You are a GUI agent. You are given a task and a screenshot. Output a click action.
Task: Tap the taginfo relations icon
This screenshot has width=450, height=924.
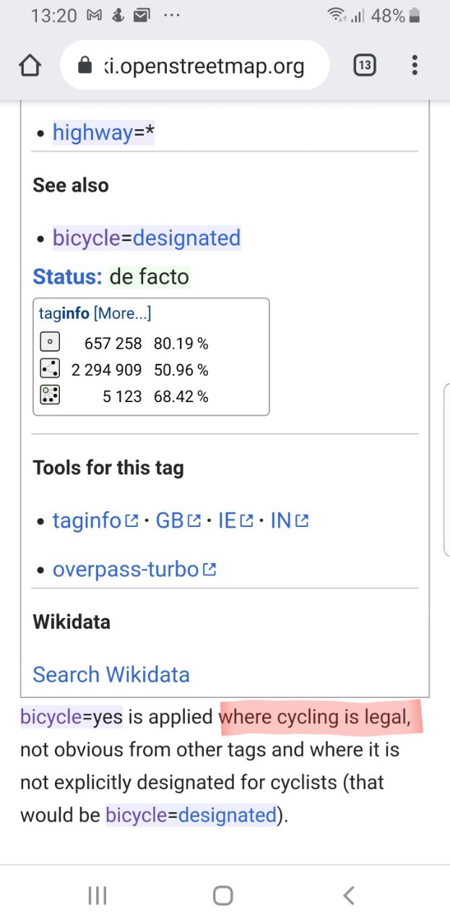(49, 395)
